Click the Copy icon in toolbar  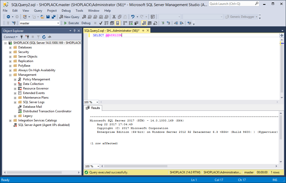(x=120, y=17)
